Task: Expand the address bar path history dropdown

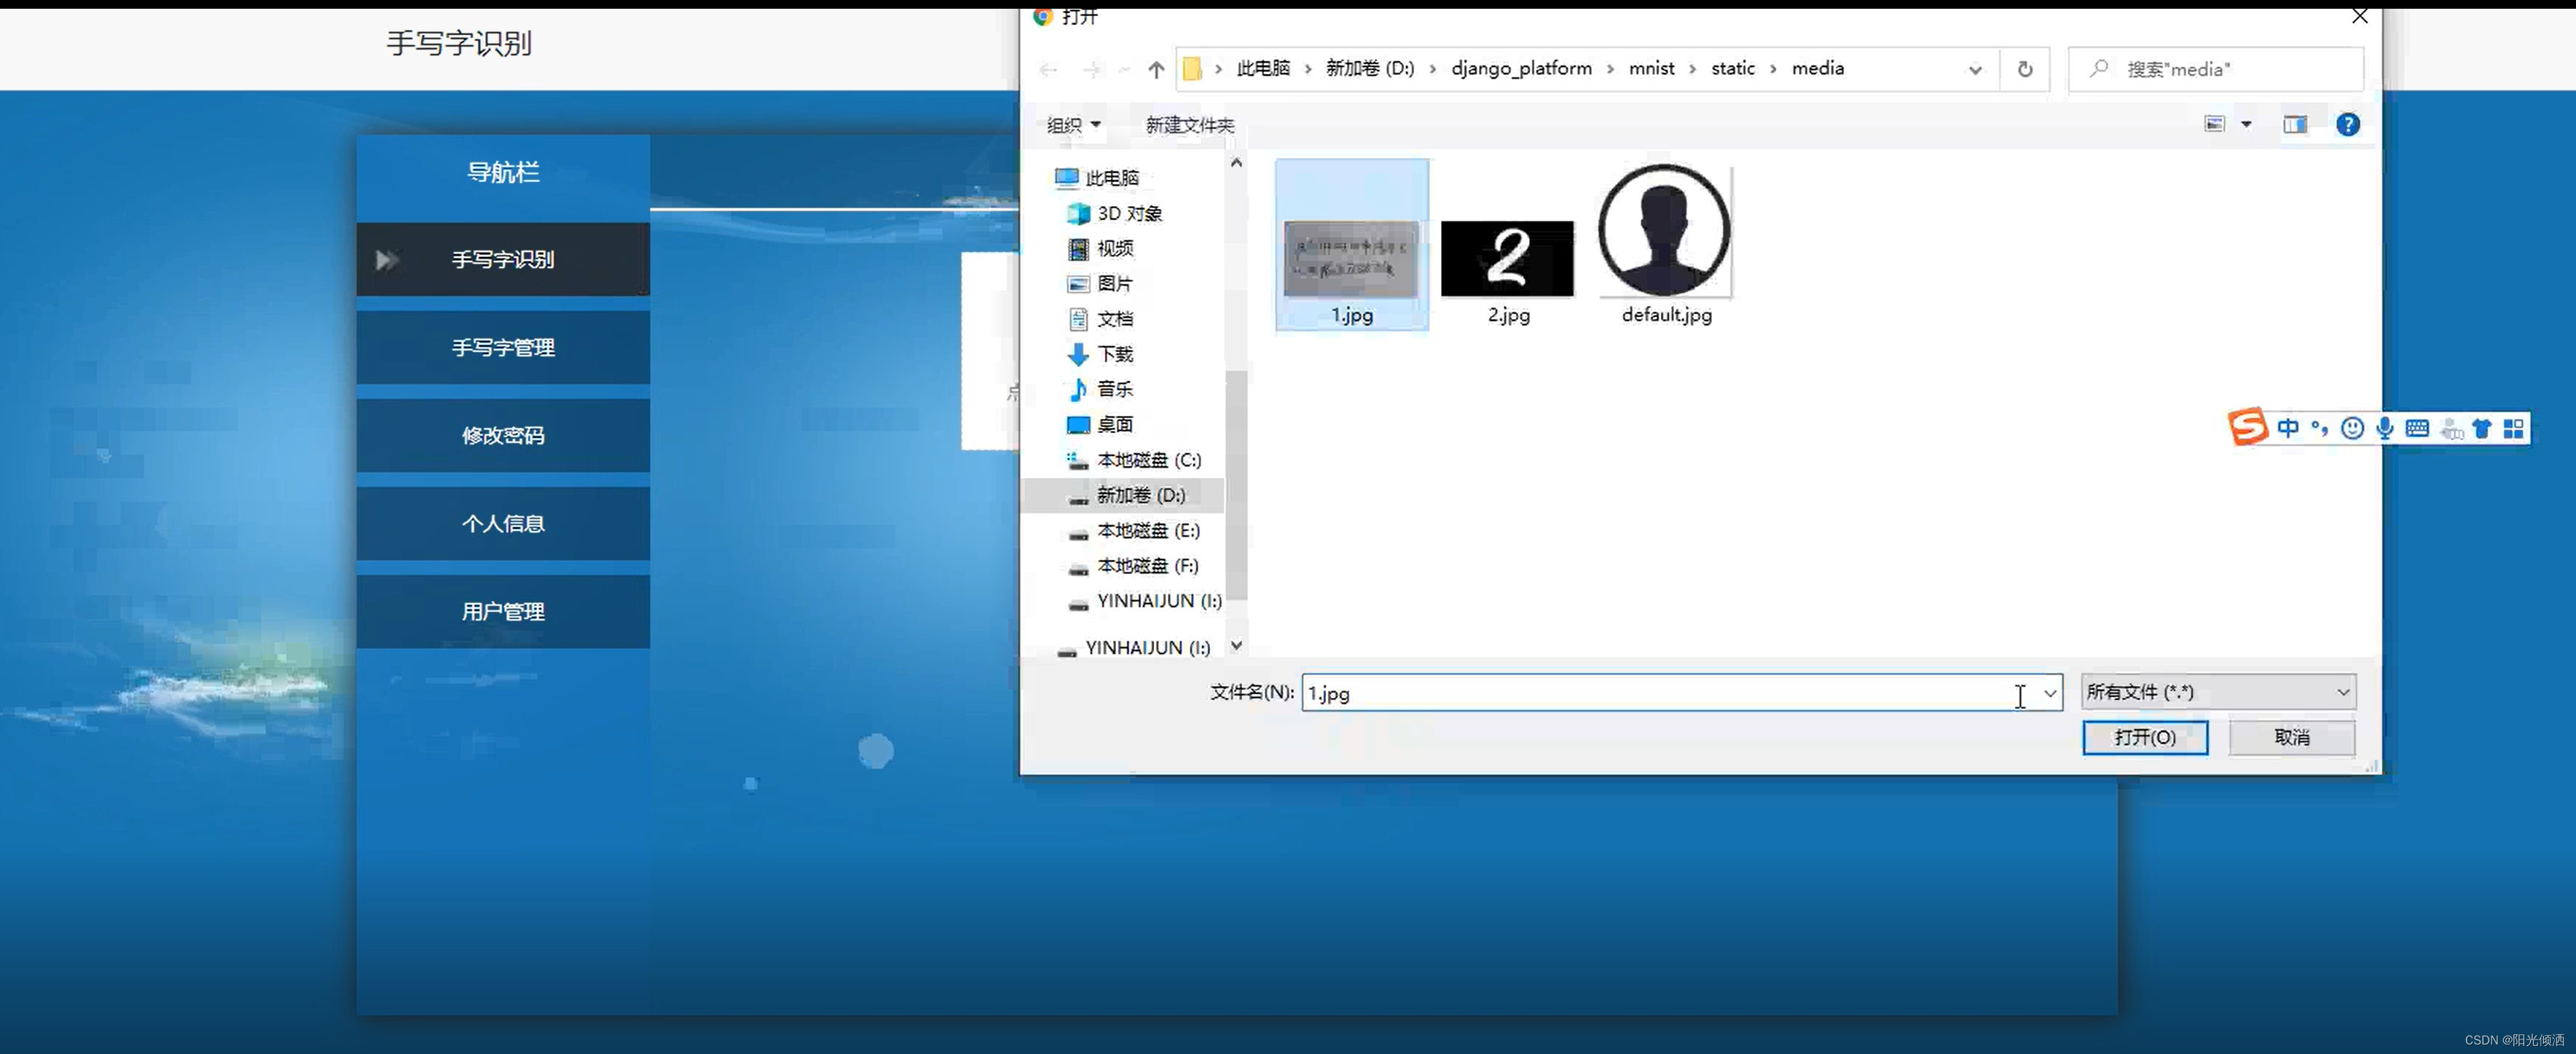Action: pos(1974,69)
